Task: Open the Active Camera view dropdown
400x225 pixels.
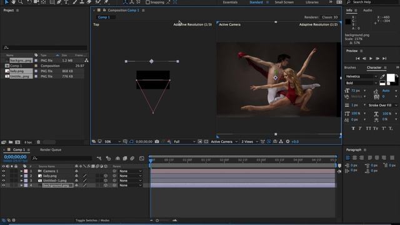Action: tap(224, 142)
